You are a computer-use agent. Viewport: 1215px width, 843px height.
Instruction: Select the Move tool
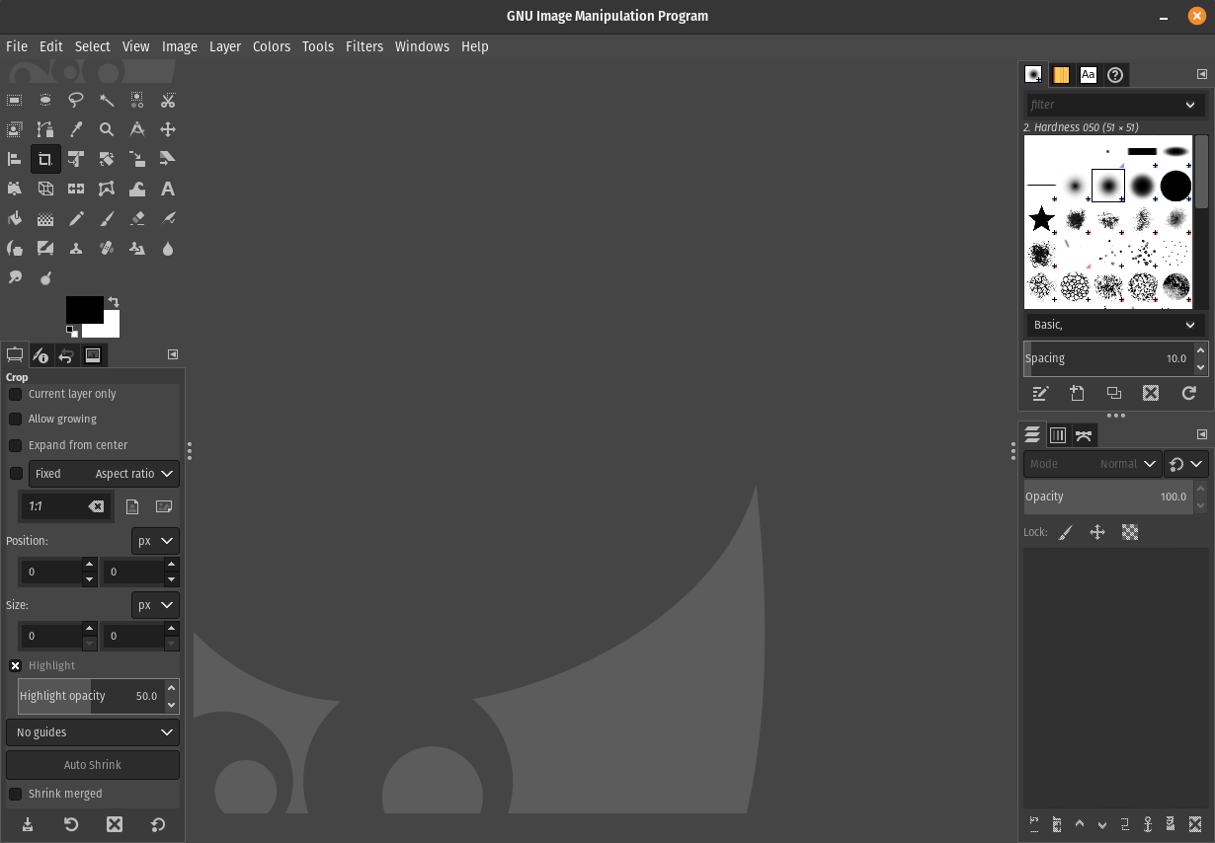point(168,129)
